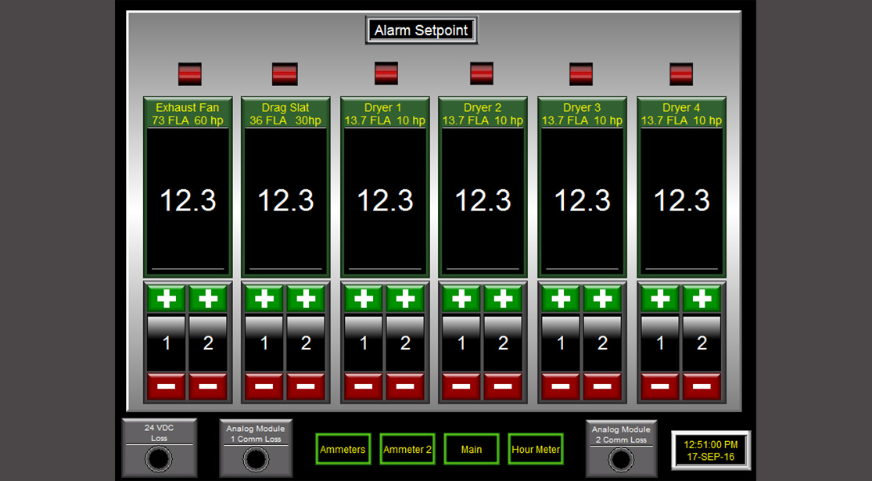Image resolution: width=872 pixels, height=481 pixels.
Task: Go to the Main screen
Action: pyautogui.click(x=472, y=449)
